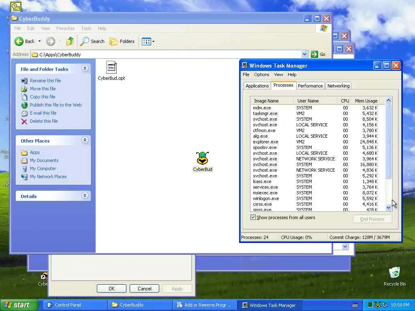This screenshot has width=415, height=311.
Task: Click the E-mail this file icon
Action: (x=24, y=113)
